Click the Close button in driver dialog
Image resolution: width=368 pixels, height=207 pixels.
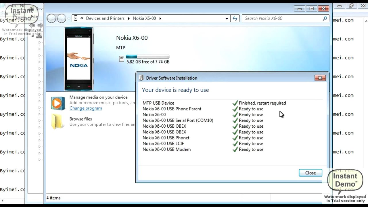tap(310, 173)
